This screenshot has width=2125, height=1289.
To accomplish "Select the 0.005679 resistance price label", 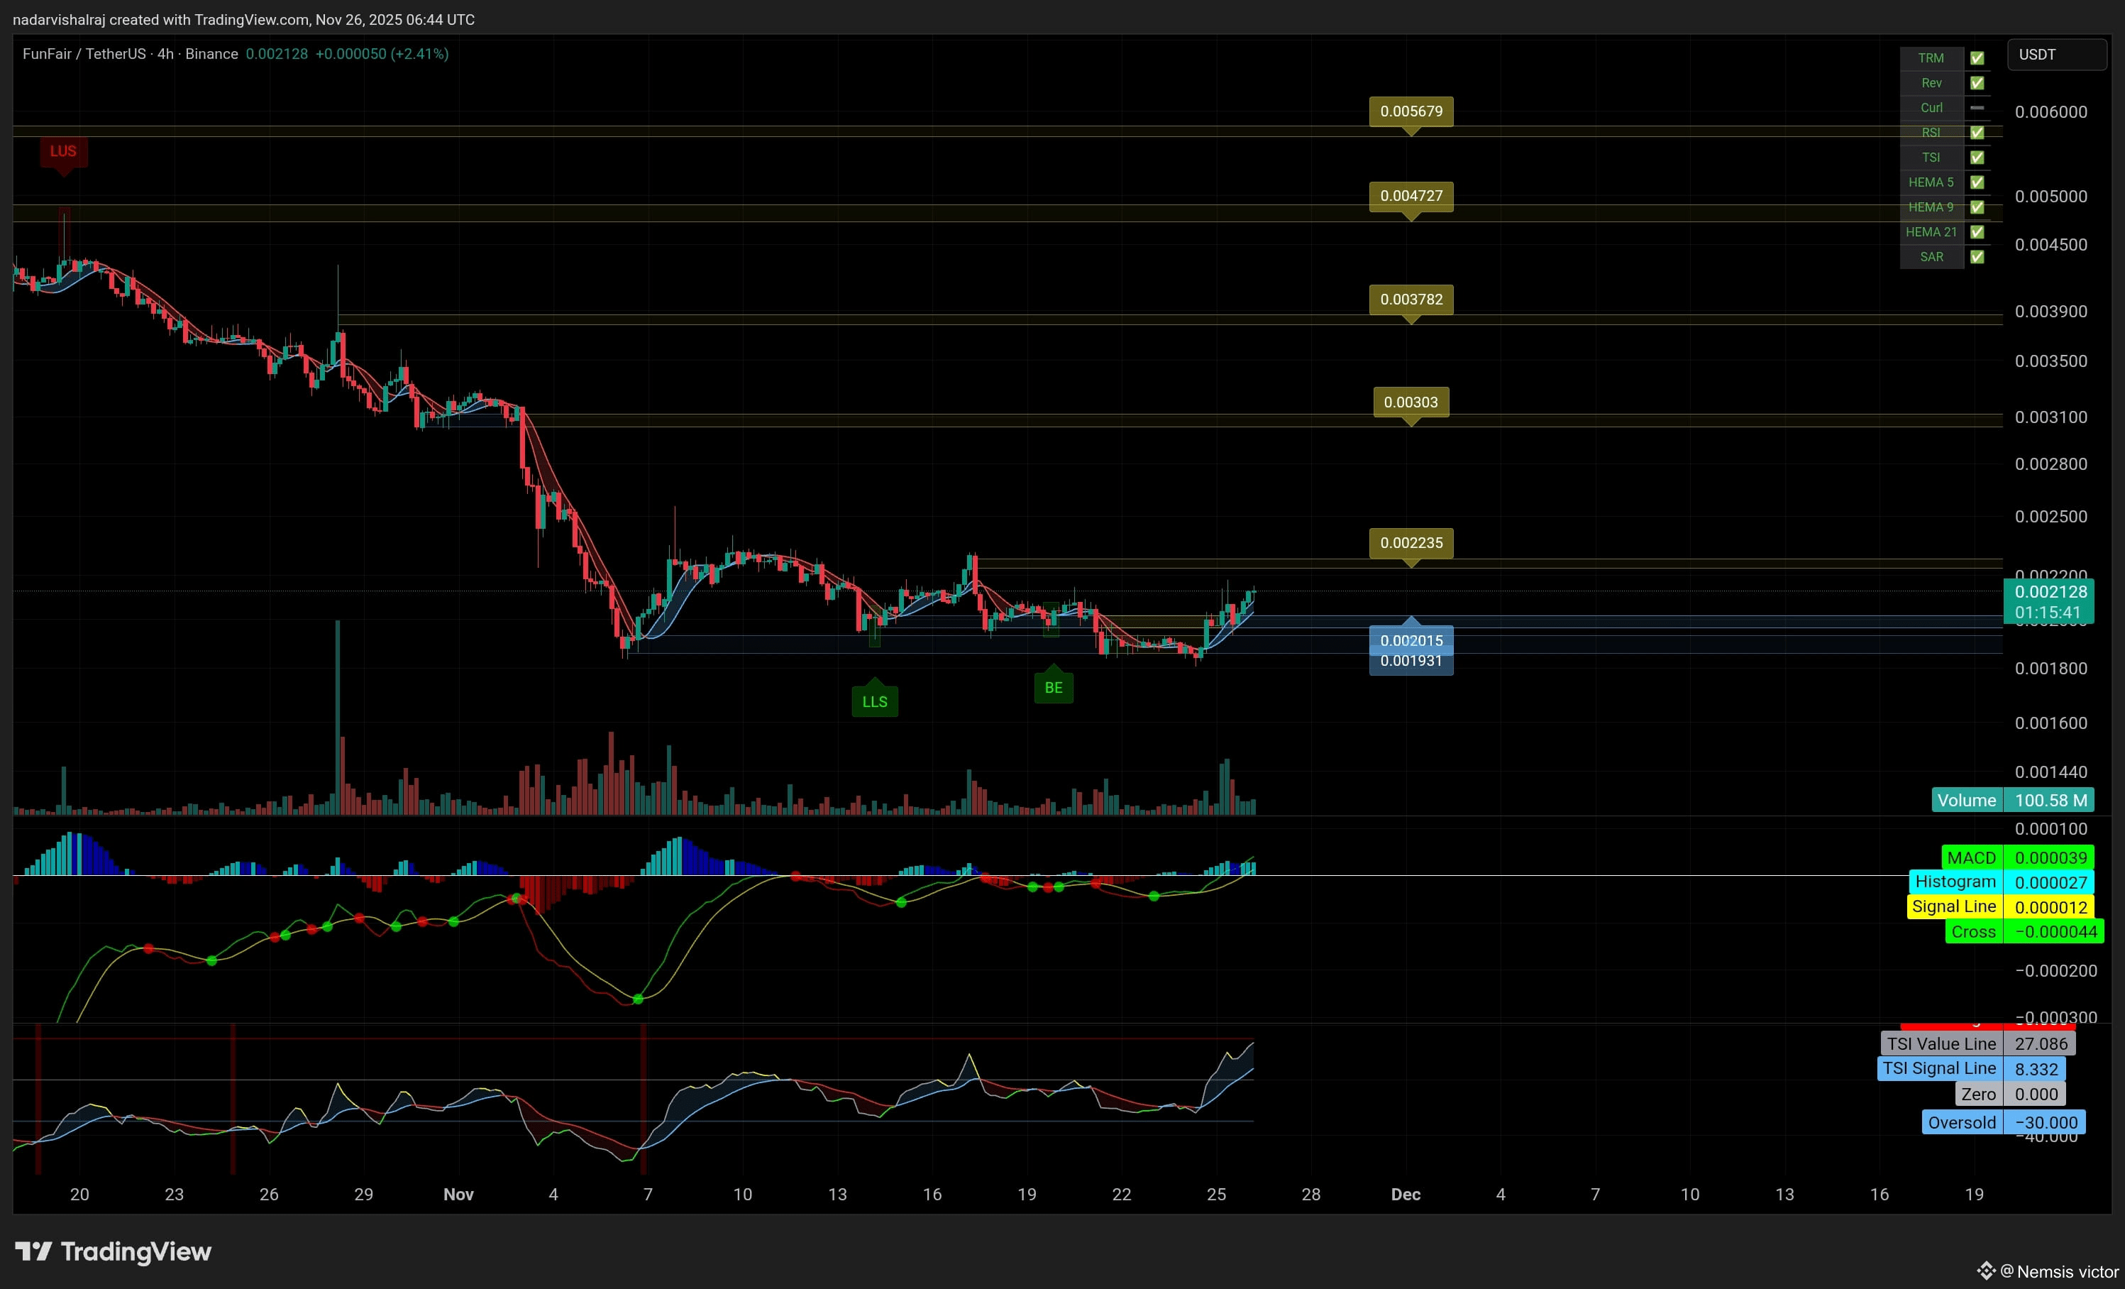I will tap(1411, 111).
